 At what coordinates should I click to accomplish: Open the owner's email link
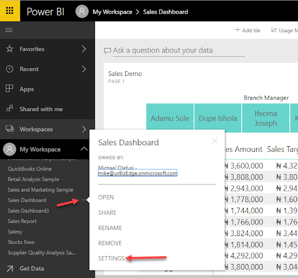tap(138, 173)
